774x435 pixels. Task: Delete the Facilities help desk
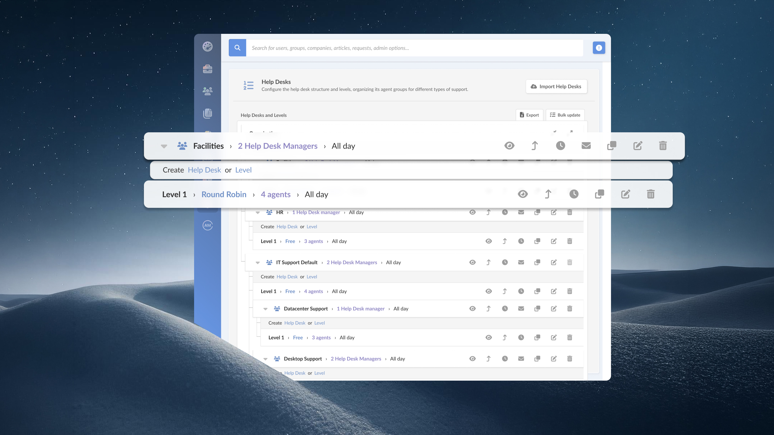pos(663,146)
